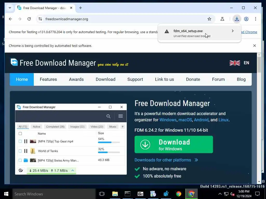
Task: Open the Chrome profile icon
Action: (x=246, y=19)
